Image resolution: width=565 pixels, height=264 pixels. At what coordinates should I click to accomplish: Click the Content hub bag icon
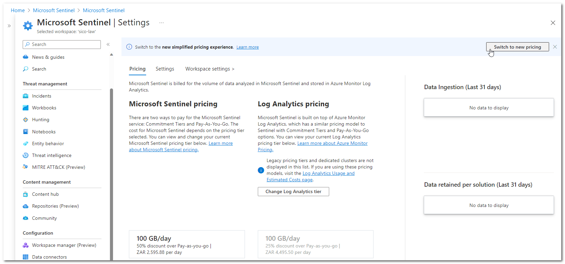[25, 194]
